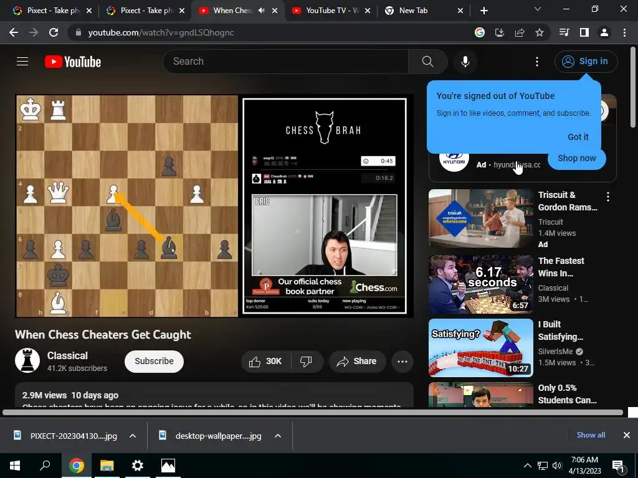Open YouTube settings three-dot menu
638x478 pixels.
pos(536,62)
